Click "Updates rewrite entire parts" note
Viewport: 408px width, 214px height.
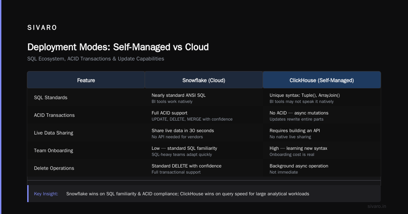point(296,119)
